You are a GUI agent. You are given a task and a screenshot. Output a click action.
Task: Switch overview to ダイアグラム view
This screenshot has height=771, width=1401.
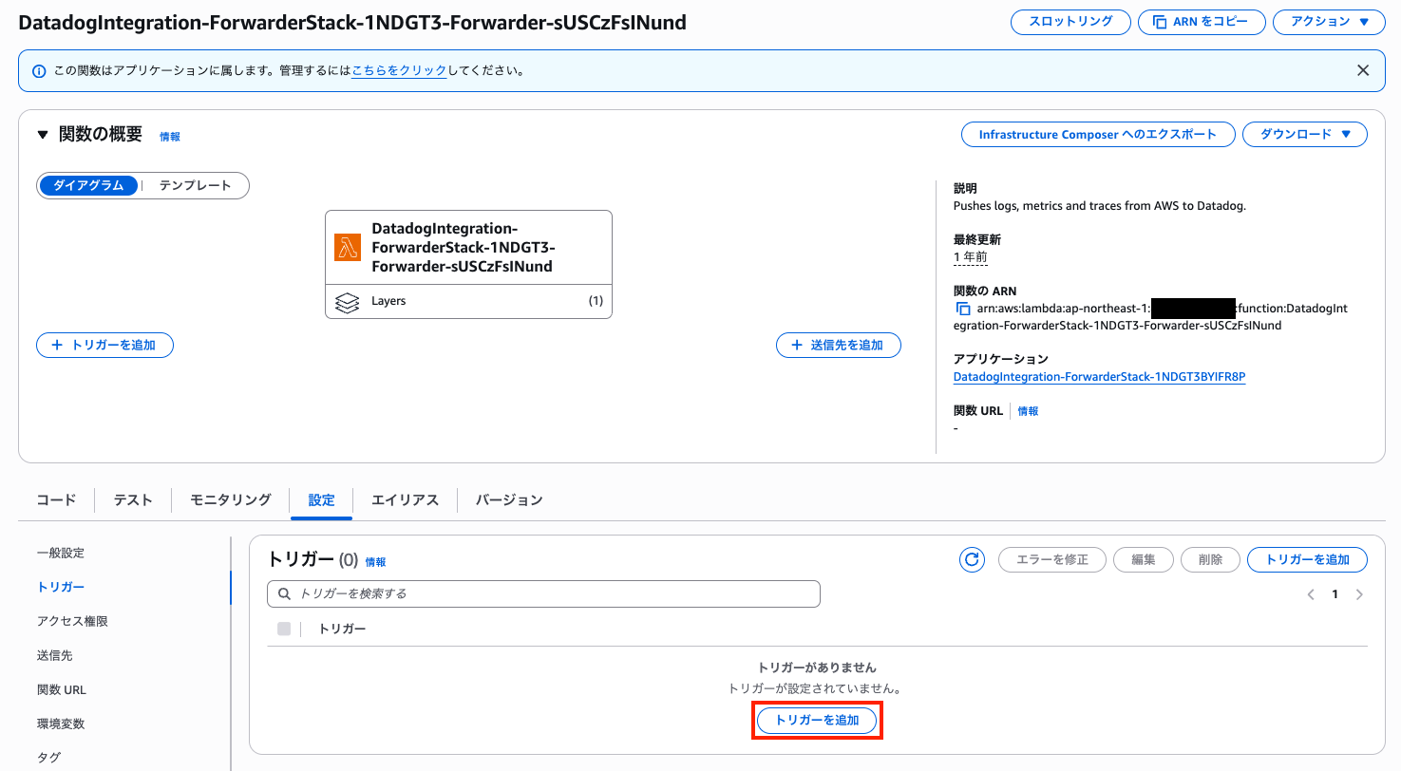click(88, 185)
